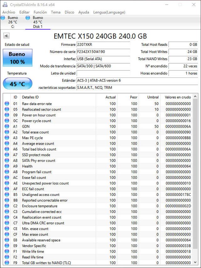The height and width of the screenshot is (268, 201).
Task: Click status icon beside Power on hour count
Action: point(7,115)
